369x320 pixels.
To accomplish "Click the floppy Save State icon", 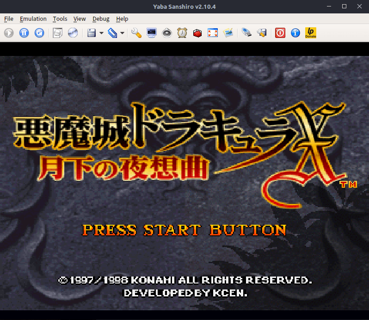I will pos(91,33).
